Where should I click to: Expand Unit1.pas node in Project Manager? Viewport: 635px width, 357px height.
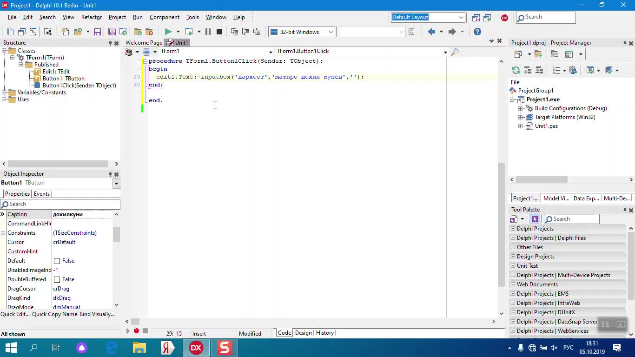pyautogui.click(x=521, y=126)
